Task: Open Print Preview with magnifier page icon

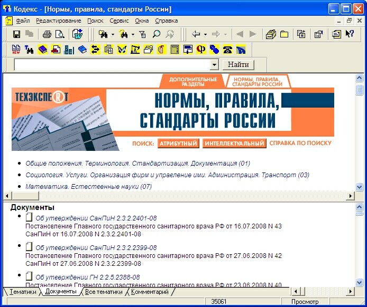Action: [x=60, y=34]
